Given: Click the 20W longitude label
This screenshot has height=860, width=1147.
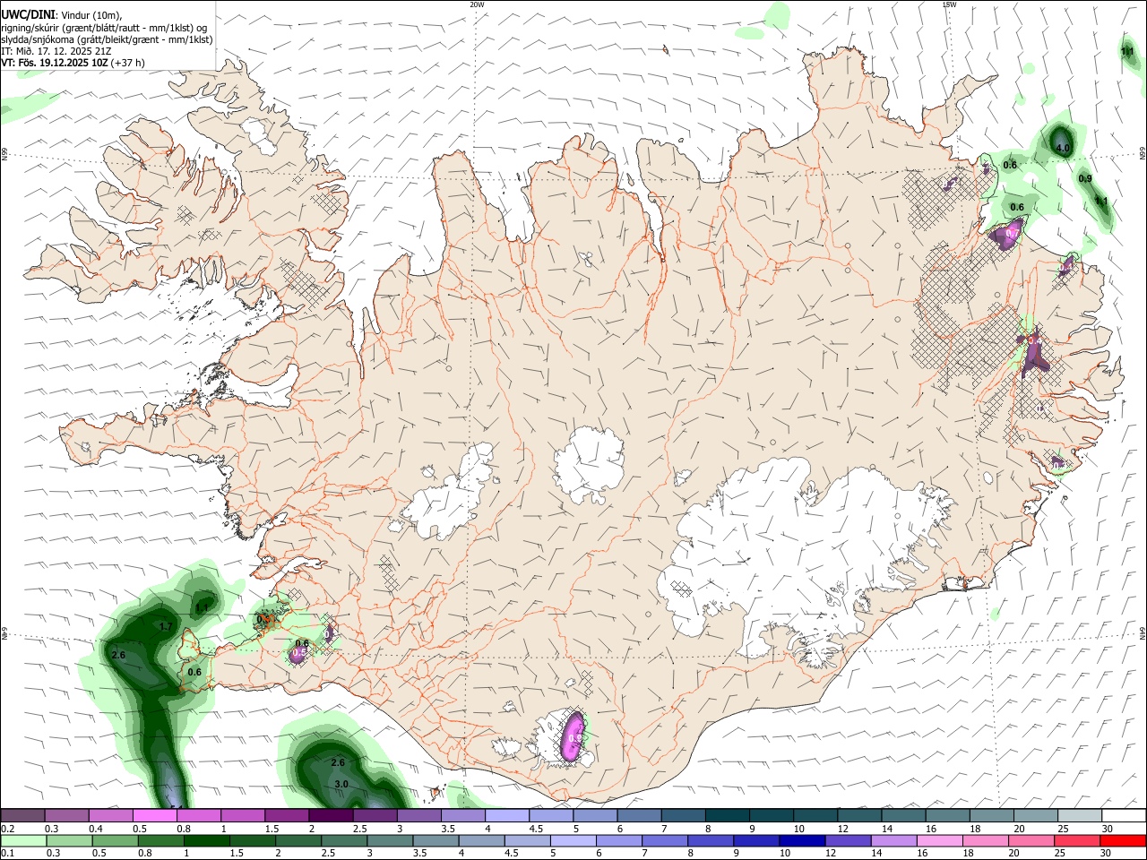Looking at the screenshot, I should pyautogui.click(x=477, y=4).
